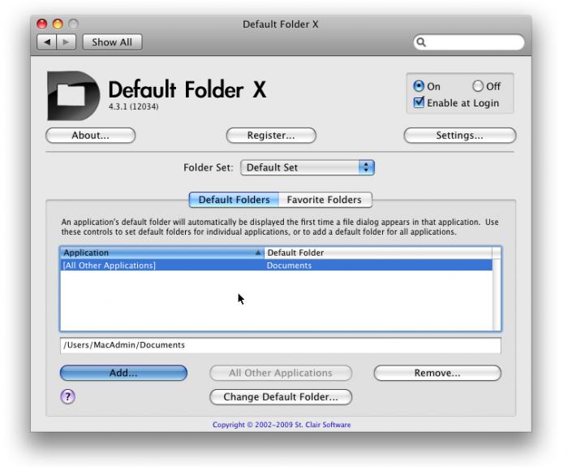Click in the search field

pos(469,42)
